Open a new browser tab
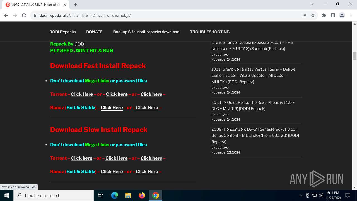The height and width of the screenshot is (201, 357). 75,5
